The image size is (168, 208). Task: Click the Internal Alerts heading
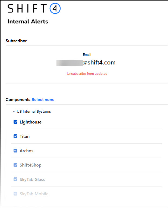click(28, 22)
